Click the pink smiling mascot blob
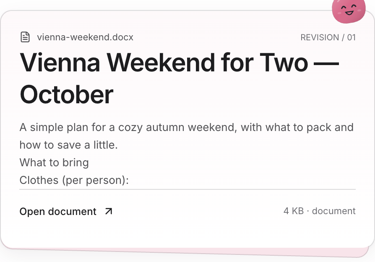Image resolution: width=375 pixels, height=262 pixels. tap(349, 11)
